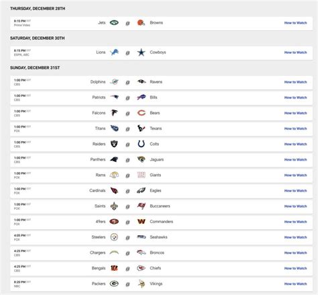Select the Cowboys star logo

[141, 52]
